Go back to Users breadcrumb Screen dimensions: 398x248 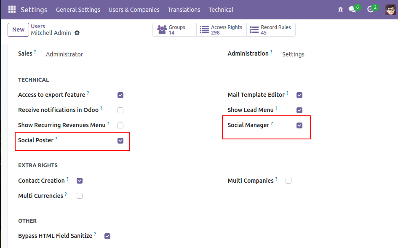coord(38,27)
